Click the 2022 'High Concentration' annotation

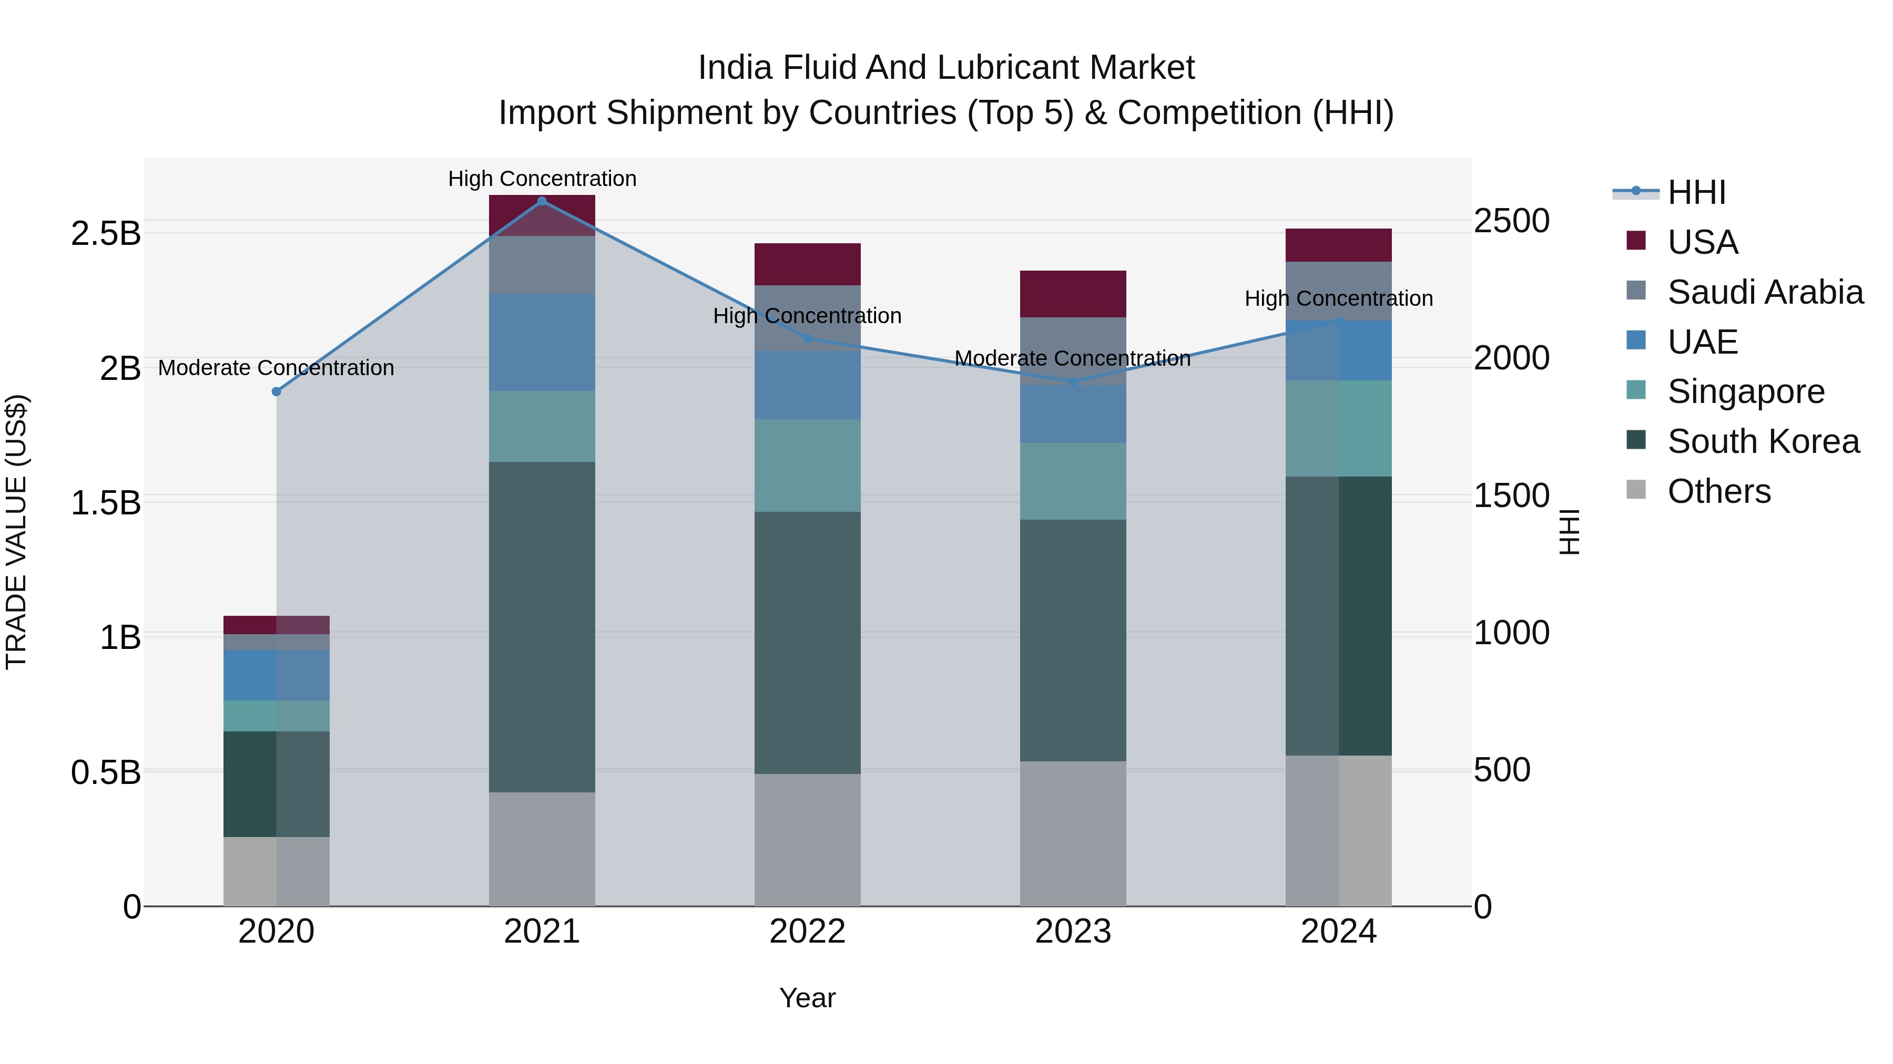point(808,316)
